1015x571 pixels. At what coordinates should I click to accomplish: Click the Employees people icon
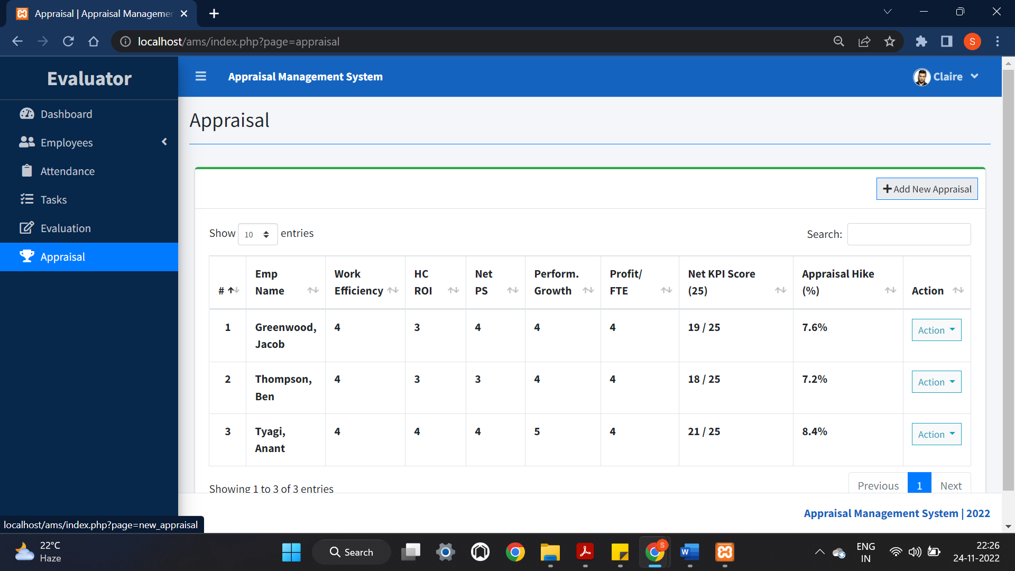pos(26,142)
